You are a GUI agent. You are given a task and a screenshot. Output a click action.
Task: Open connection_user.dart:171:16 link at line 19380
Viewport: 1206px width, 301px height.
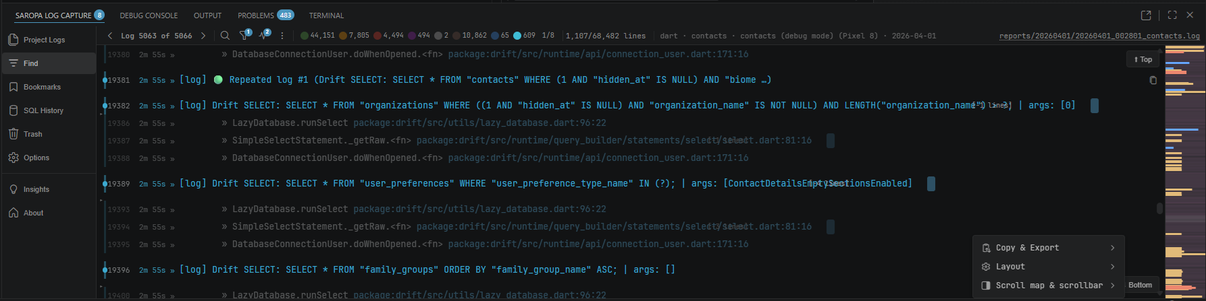click(598, 54)
